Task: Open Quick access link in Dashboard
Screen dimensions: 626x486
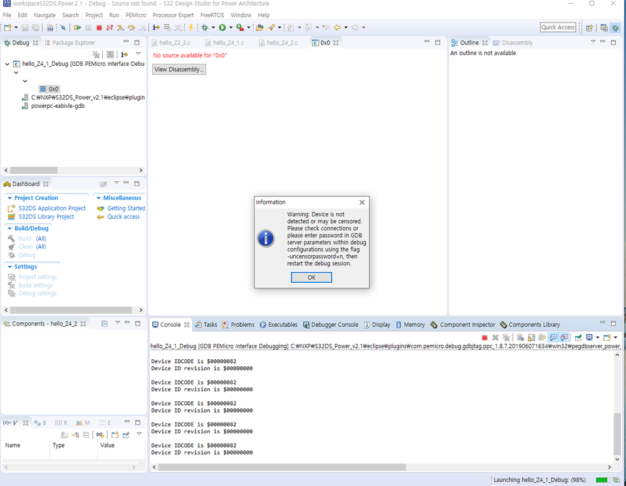Action: pyautogui.click(x=123, y=216)
